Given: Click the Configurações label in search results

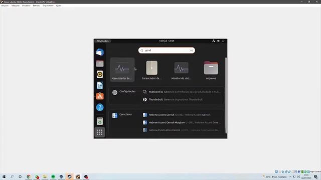Looking at the screenshot, I should [x=127, y=91].
